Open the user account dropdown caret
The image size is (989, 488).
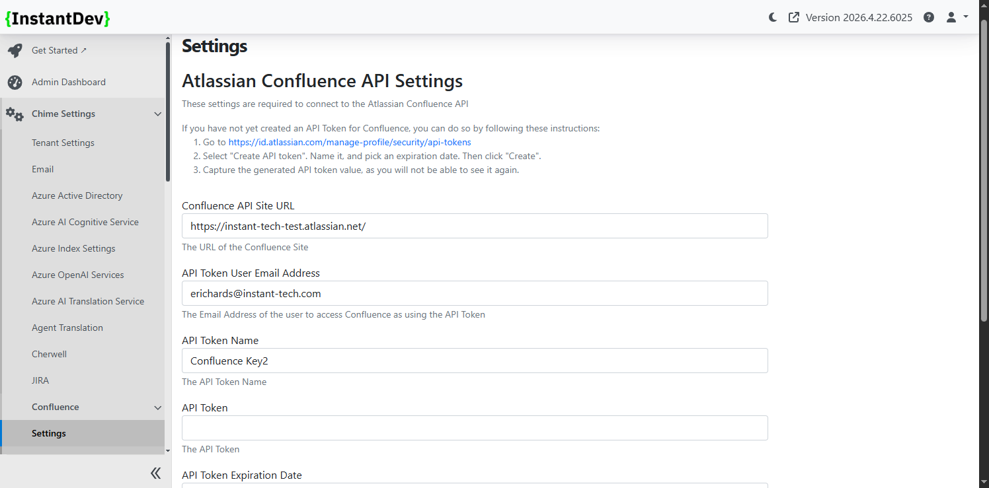click(x=966, y=17)
